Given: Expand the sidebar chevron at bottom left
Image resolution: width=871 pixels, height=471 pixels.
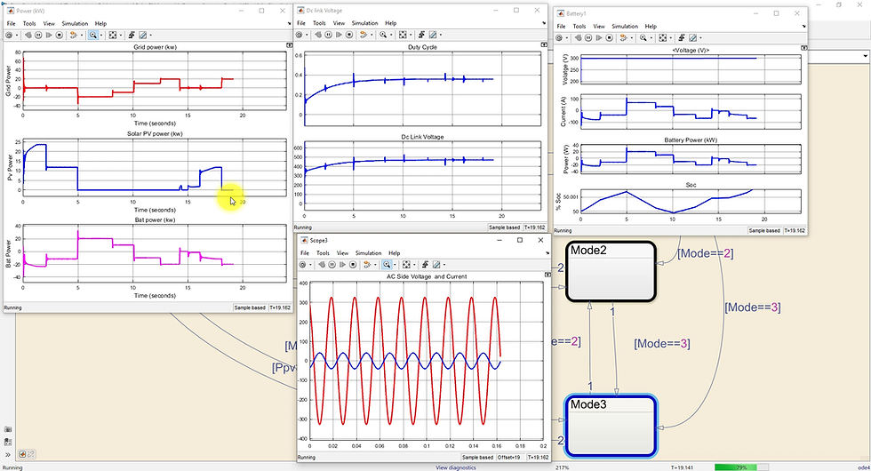Looking at the screenshot, I should coord(8,454).
